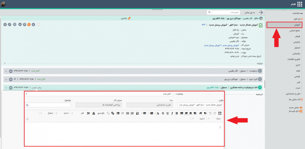Open the status (وضعیت) dropdown

tap(98, 94)
